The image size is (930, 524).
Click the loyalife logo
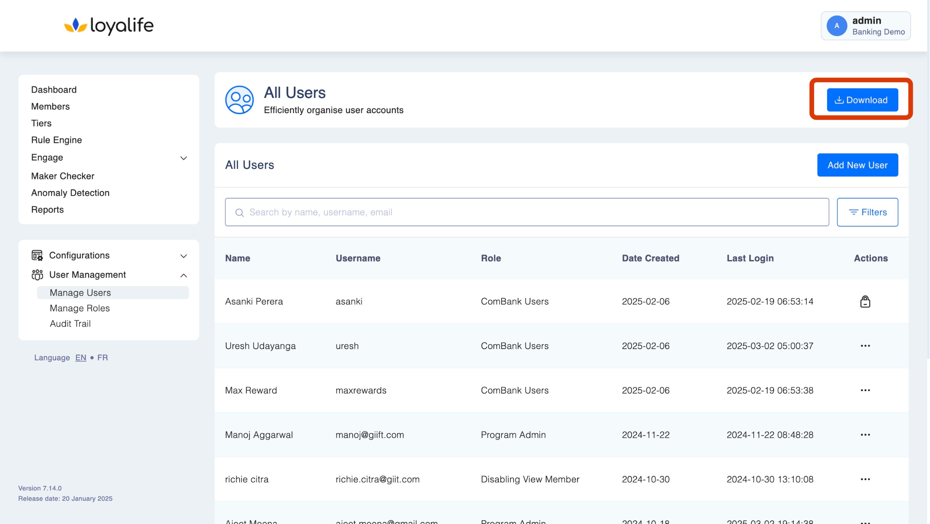pyautogui.click(x=109, y=26)
